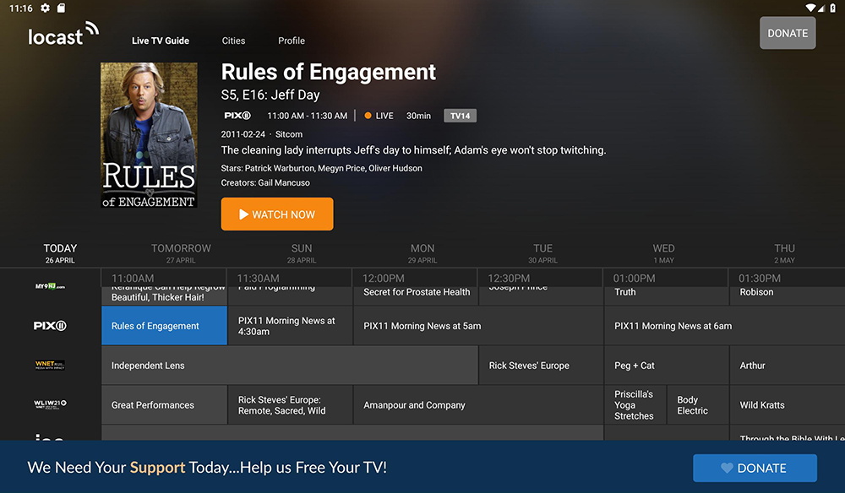Select the Body Electric program

click(698, 404)
